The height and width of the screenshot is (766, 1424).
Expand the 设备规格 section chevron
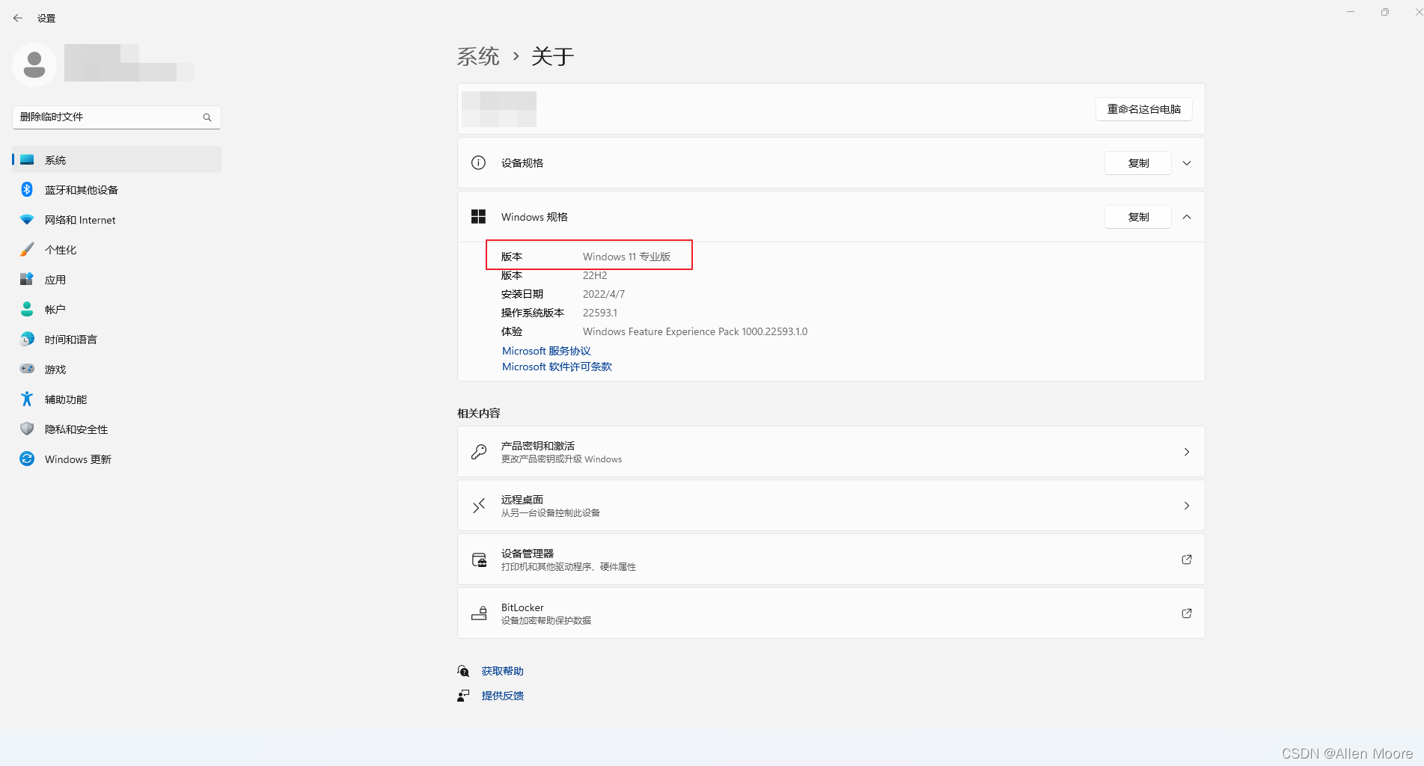1187,163
